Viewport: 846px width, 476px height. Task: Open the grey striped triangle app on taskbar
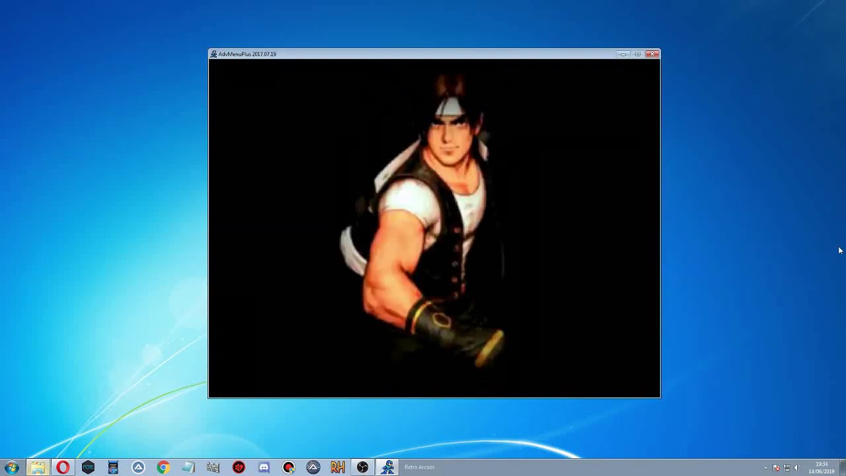[x=313, y=467]
